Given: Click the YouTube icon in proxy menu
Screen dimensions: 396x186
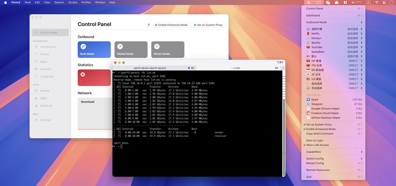Looking at the screenshot, I should pyautogui.click(x=308, y=47).
